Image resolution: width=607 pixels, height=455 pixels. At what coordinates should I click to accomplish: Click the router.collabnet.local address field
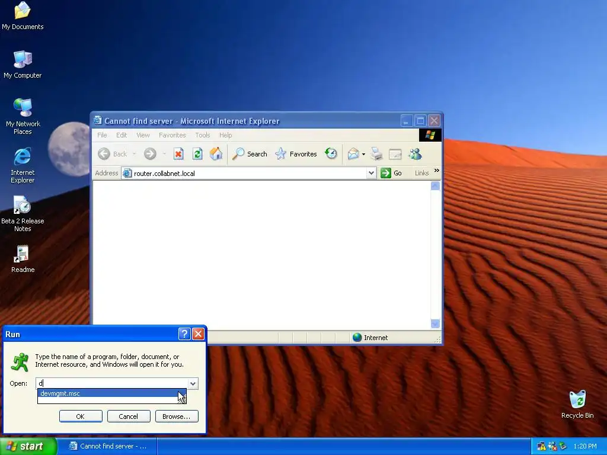(244, 174)
